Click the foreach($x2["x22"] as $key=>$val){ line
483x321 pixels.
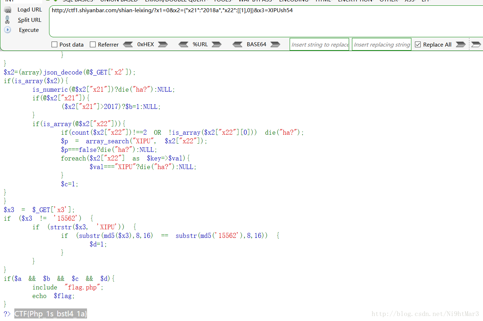click(125, 158)
